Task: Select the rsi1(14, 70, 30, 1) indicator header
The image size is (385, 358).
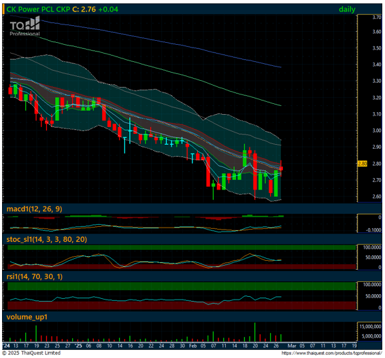Action: (35, 276)
